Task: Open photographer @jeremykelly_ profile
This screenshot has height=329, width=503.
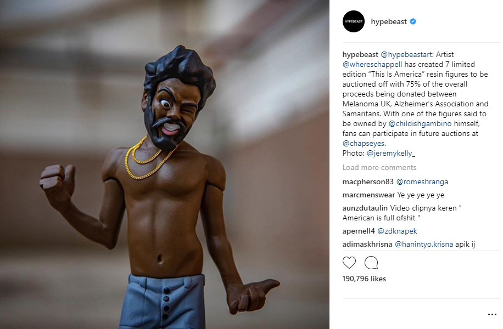Action: click(391, 153)
